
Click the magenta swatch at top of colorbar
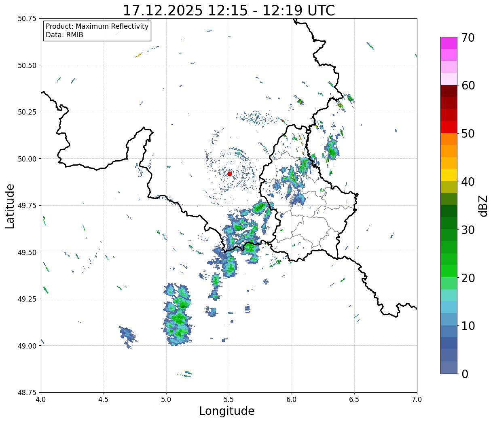(449, 43)
